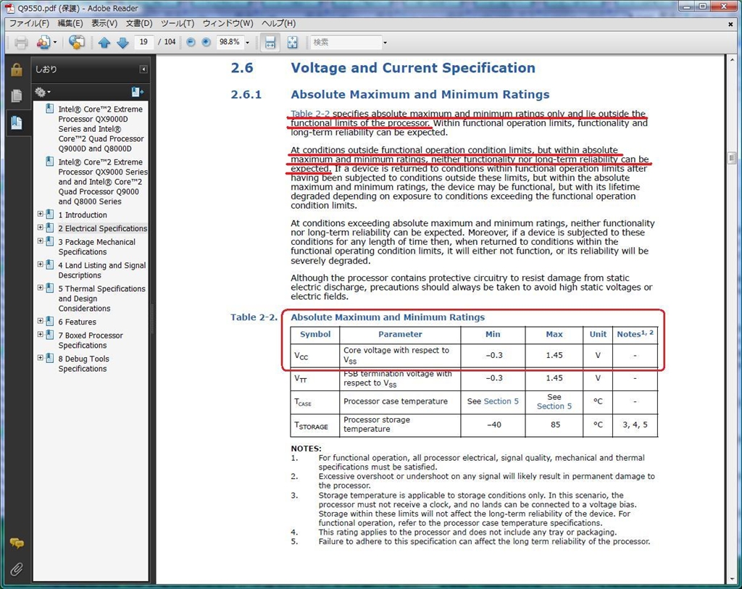Open the 文書(D) menu
Viewport: 742px width, 589px height.
click(x=139, y=23)
